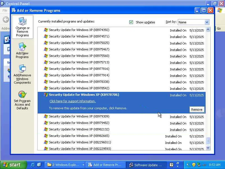
Task: Click icon of update KB978542
Action: [46, 88]
